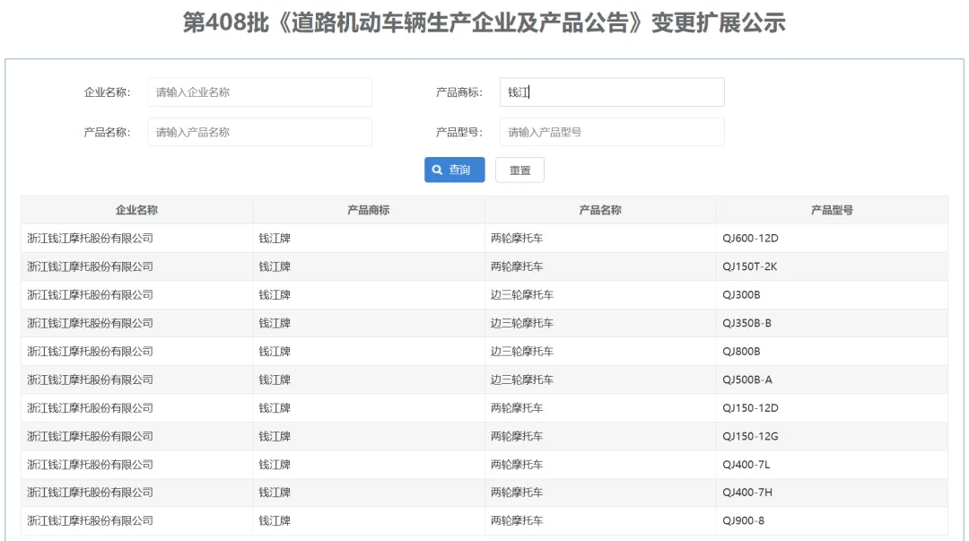Focus the 企业名称 input field

point(259,92)
